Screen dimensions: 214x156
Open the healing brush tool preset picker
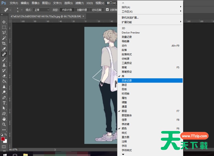coord(7,10)
